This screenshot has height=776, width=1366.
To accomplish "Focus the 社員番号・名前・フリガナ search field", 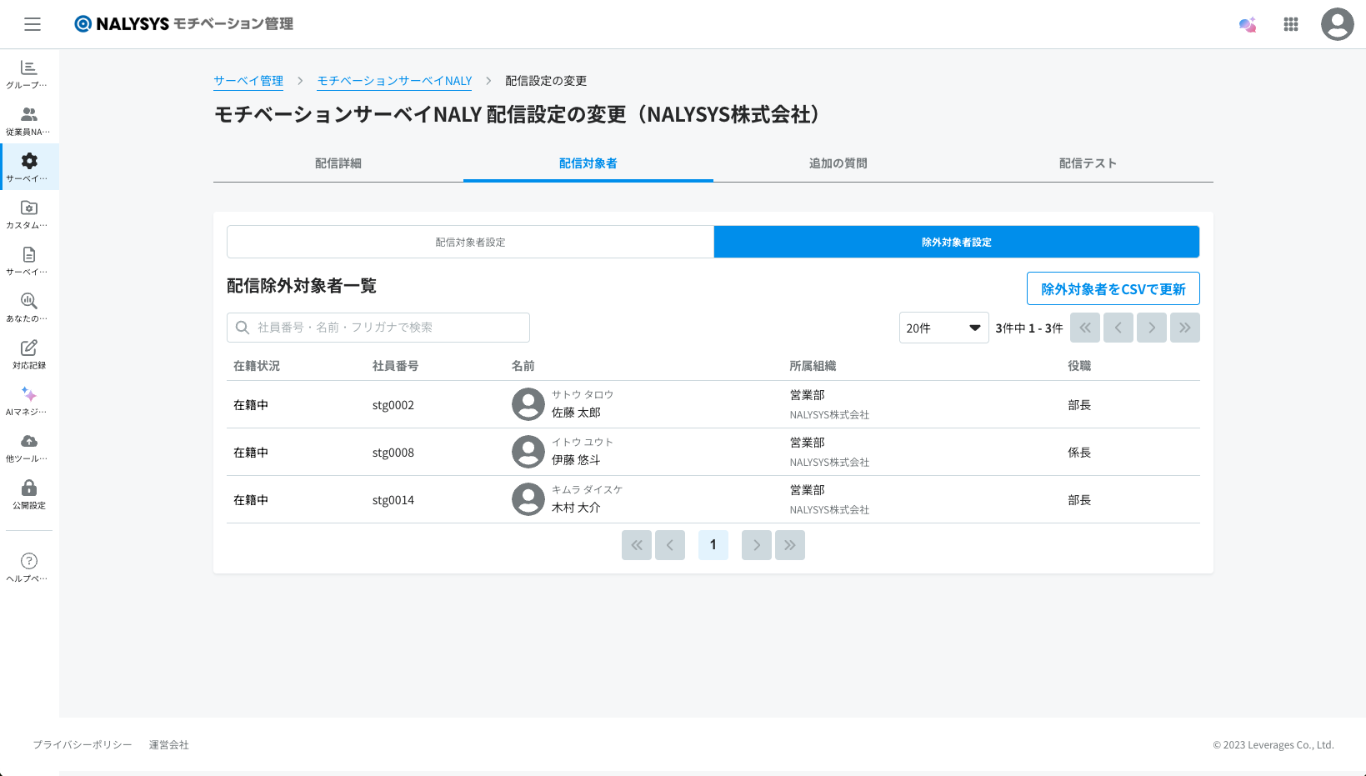I will [x=378, y=328].
